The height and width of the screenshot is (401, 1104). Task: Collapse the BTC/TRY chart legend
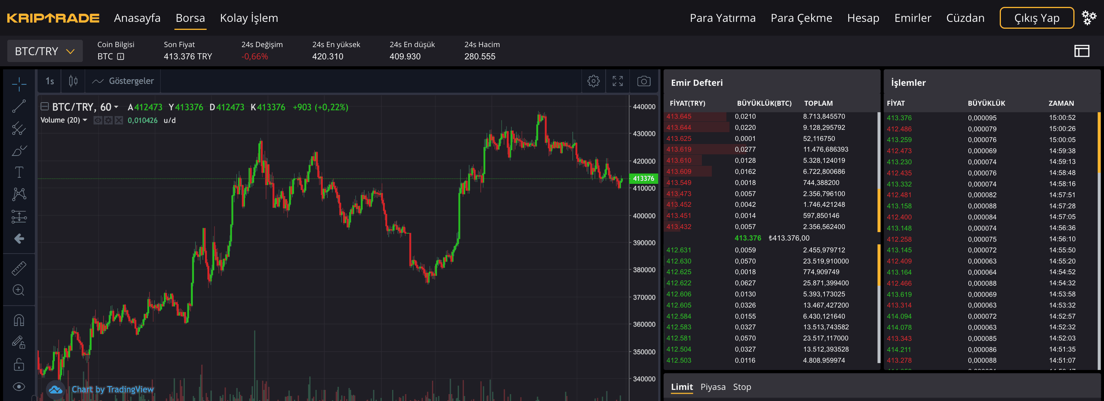[44, 107]
